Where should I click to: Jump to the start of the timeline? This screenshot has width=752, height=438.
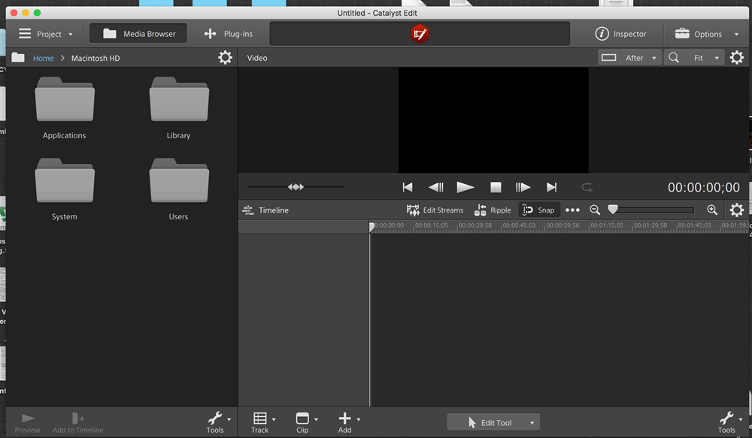coord(407,187)
